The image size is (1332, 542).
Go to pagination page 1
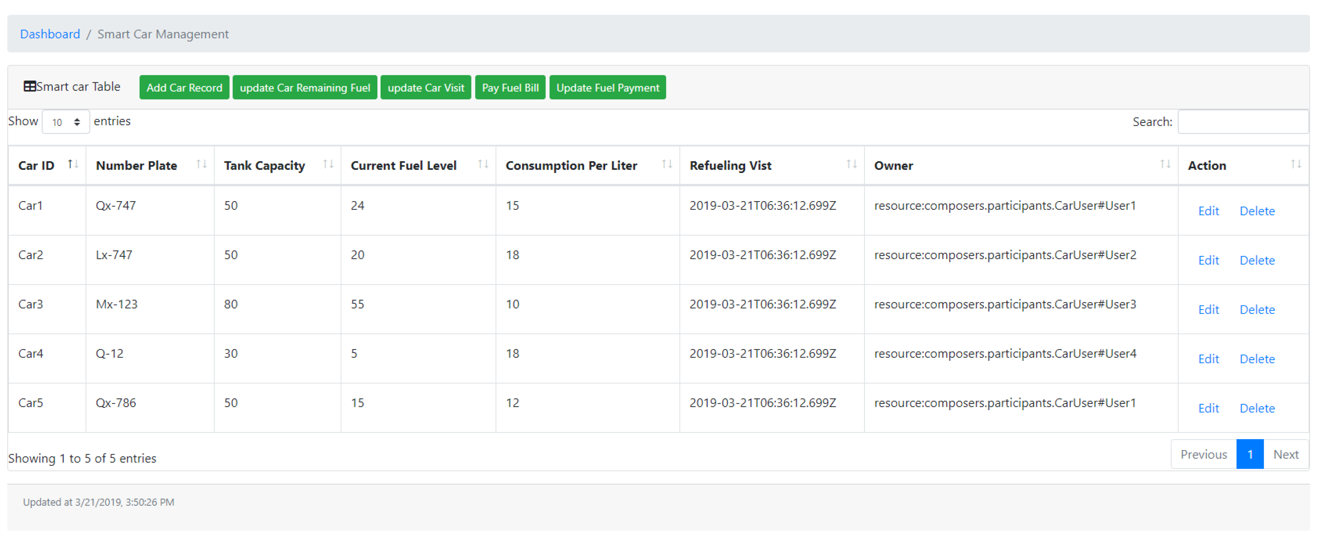coord(1249,455)
